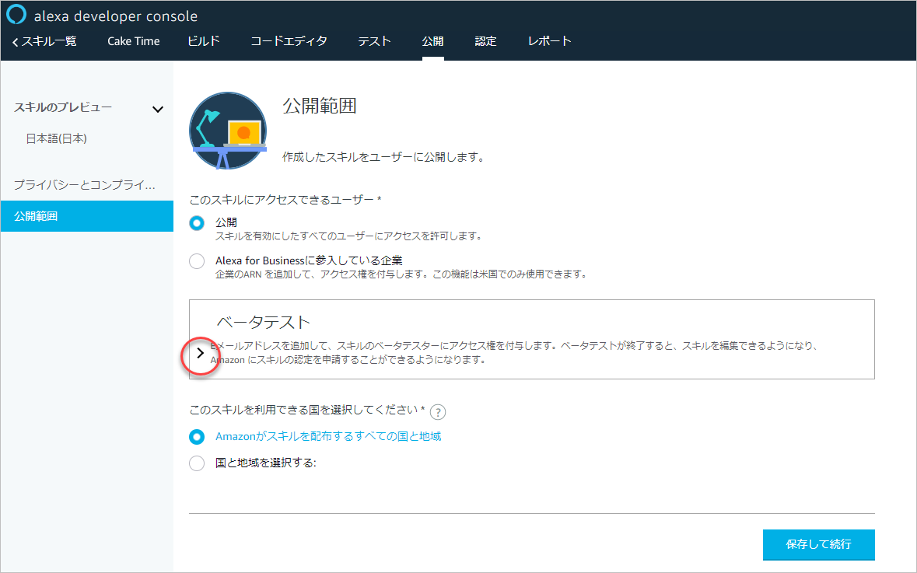Image resolution: width=917 pixels, height=573 pixels.
Task: Click the lamp skill icon image
Action: (227, 130)
